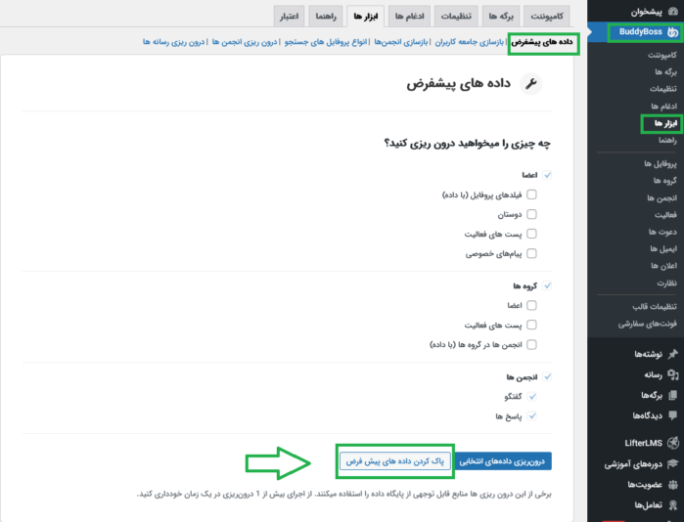The height and width of the screenshot is (522, 684).
Task: Open the LifterLMS sidebar icon
Action: pyautogui.click(x=672, y=443)
